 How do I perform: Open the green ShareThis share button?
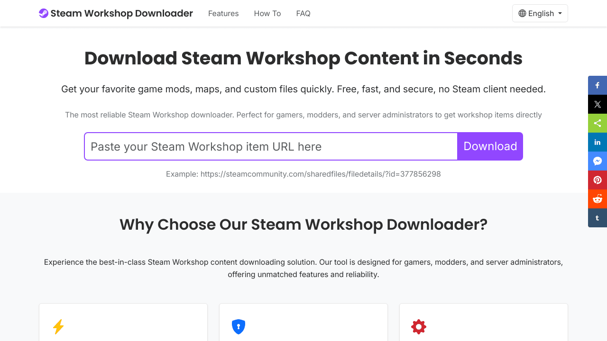click(598, 123)
